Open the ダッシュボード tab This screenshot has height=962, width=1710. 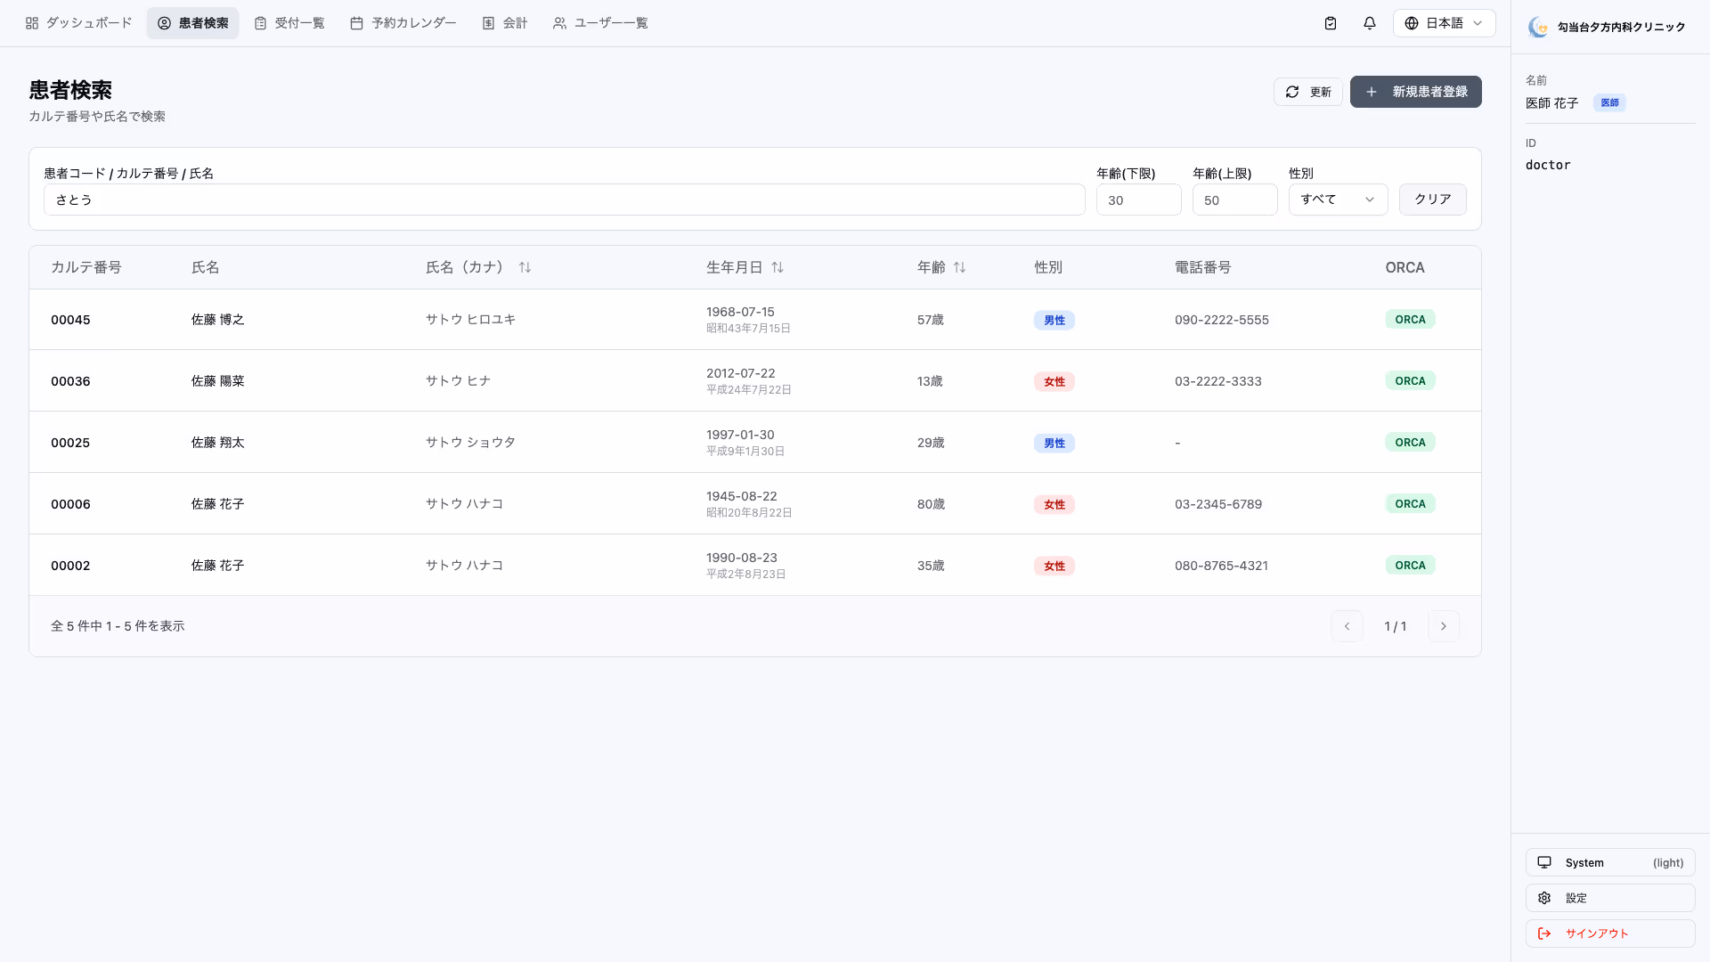tap(78, 23)
